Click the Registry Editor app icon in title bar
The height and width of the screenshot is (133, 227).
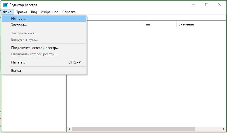click(x=5, y=5)
